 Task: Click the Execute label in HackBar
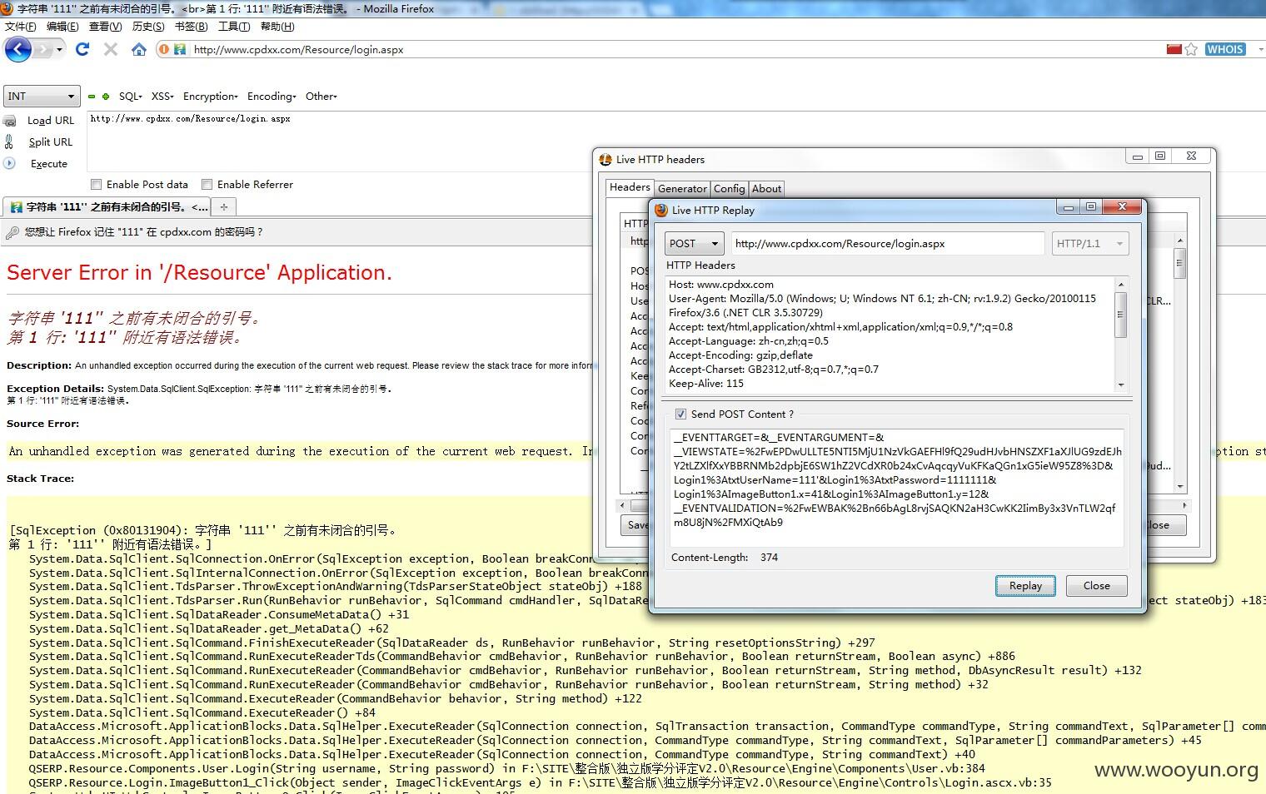point(49,164)
